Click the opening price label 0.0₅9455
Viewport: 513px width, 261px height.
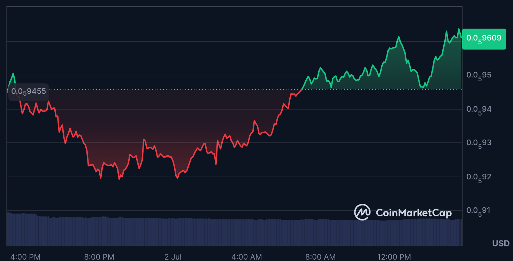(29, 92)
